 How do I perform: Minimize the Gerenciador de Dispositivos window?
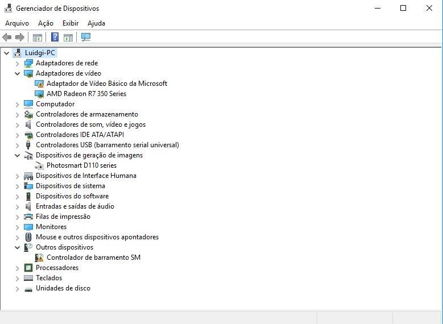click(378, 8)
